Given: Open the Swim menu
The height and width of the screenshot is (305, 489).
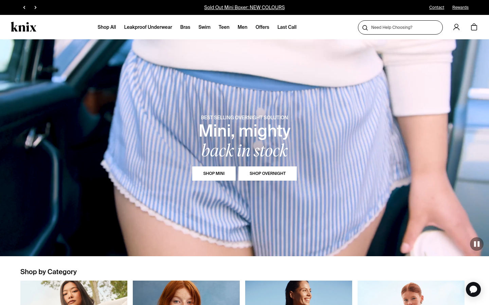Looking at the screenshot, I should [204, 27].
